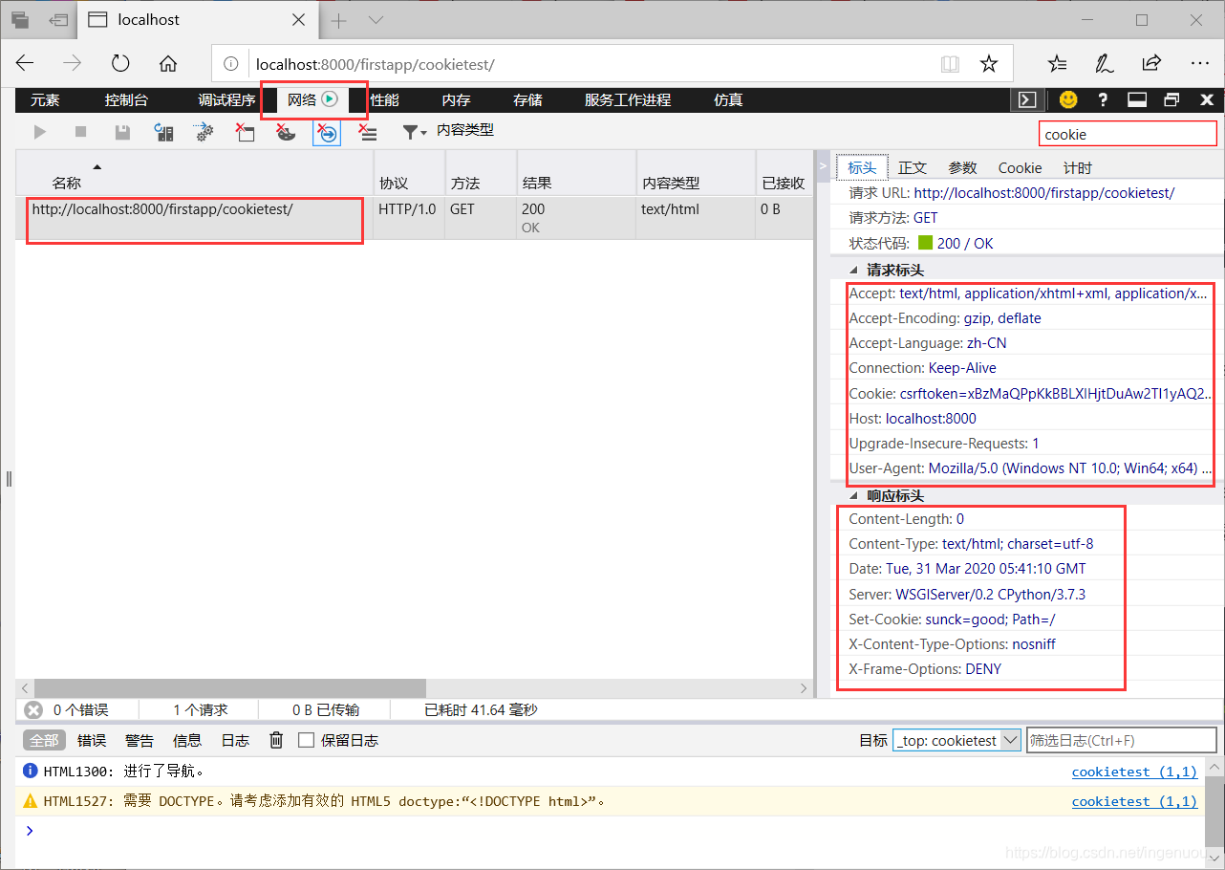
Task: Enable the 保留日志 checkbox
Action: 307,740
